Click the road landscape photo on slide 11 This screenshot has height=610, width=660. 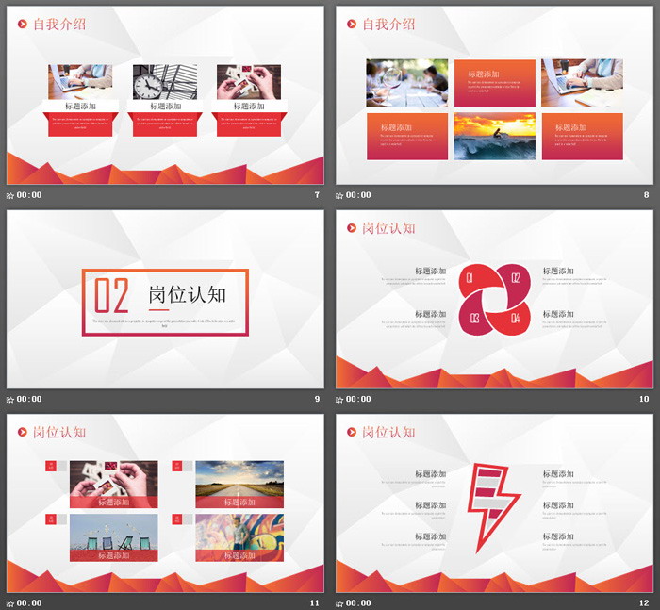tap(239, 484)
